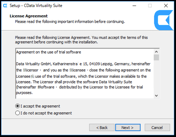Click inside the license agreement text box
The image size is (176, 137).
(85, 74)
